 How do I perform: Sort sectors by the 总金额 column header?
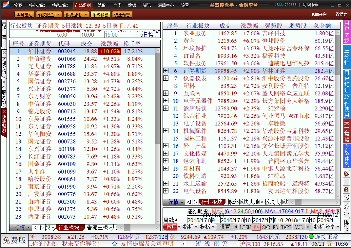click(322, 26)
